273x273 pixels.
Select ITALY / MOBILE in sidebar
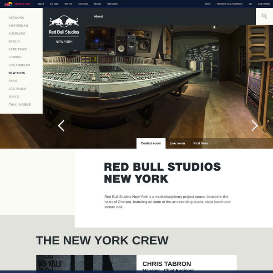(x=20, y=105)
